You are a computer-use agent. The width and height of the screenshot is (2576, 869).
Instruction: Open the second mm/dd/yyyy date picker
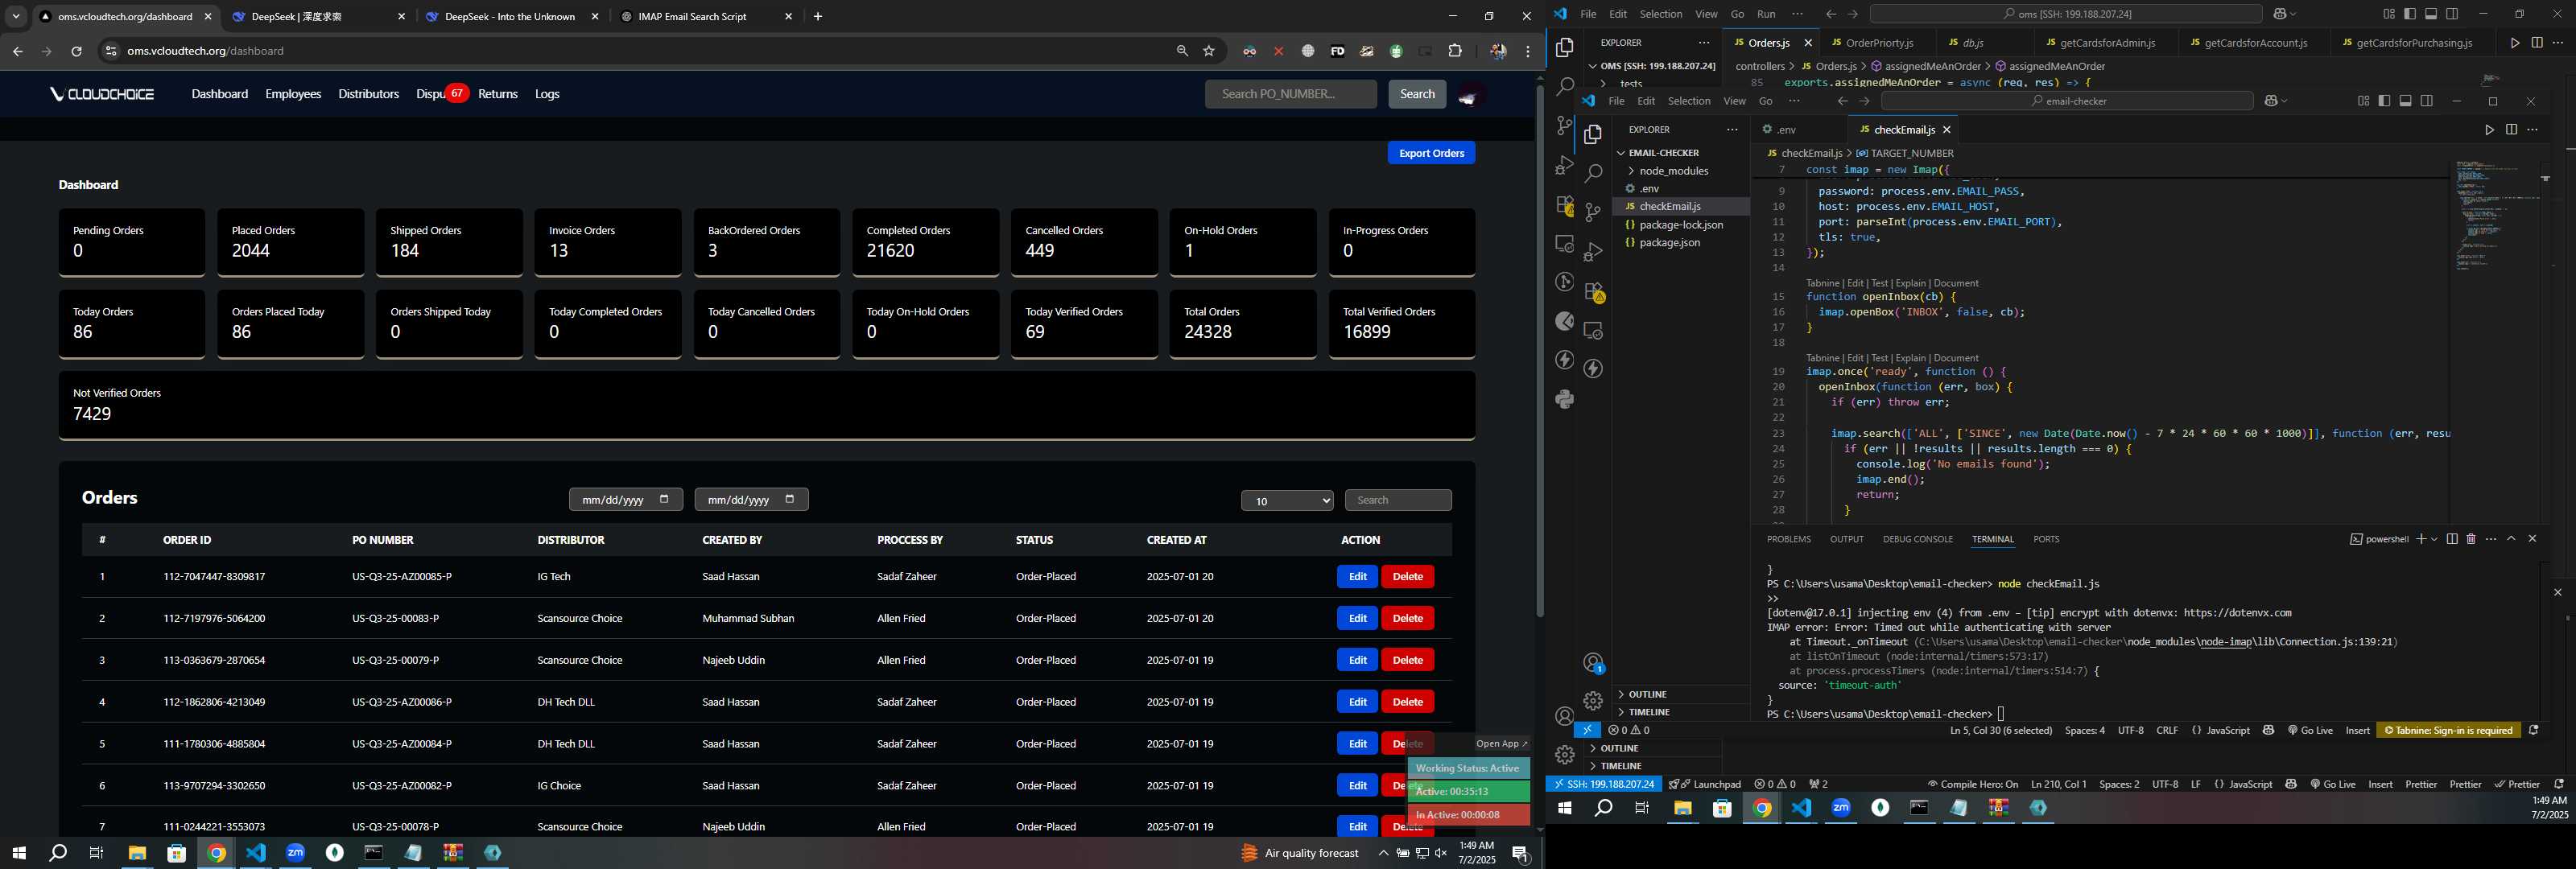(751, 499)
